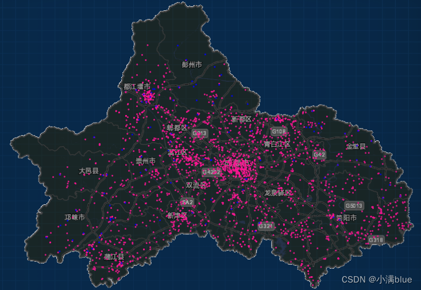
Task: Click the G321 highway shield
Action: tap(266, 226)
